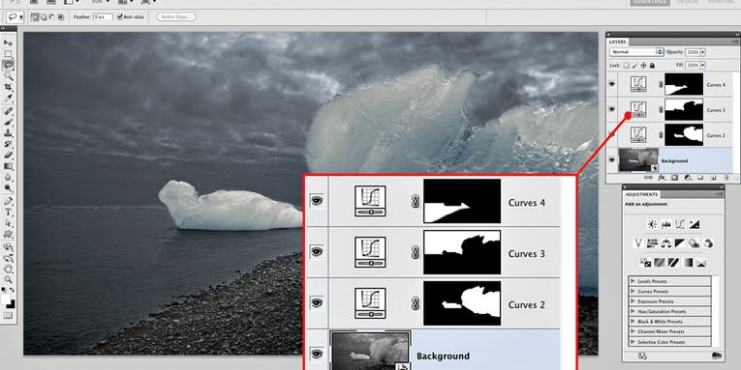Select the Move tool

(x=9, y=43)
